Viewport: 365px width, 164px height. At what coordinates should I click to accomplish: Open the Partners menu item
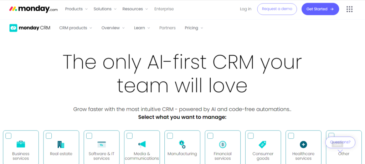coord(168,28)
